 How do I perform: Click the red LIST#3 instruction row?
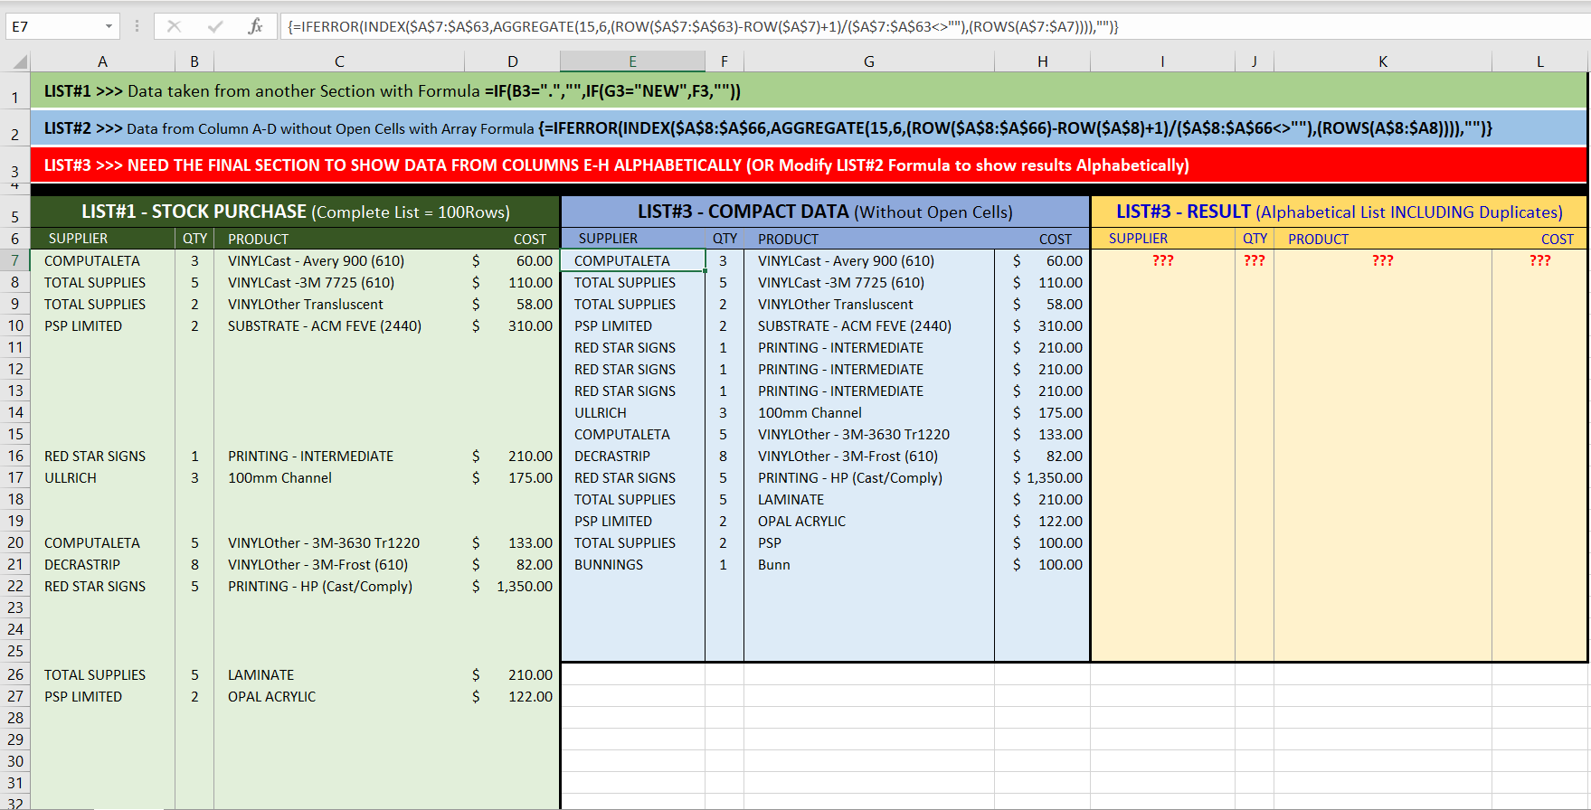[x=809, y=165]
